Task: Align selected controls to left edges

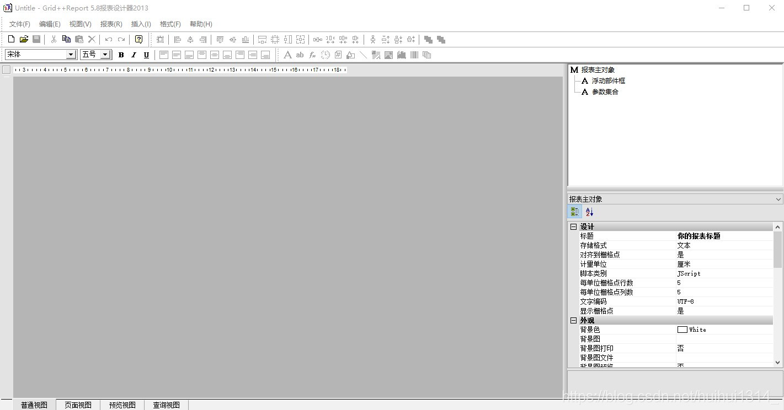Action: 178,40
